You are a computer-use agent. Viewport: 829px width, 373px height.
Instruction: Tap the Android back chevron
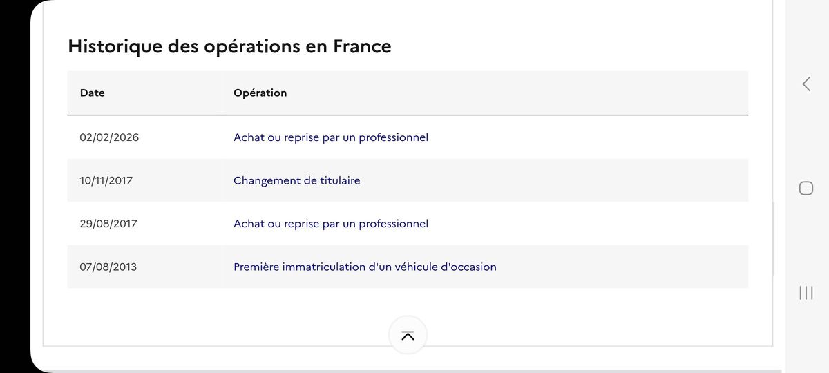point(806,84)
